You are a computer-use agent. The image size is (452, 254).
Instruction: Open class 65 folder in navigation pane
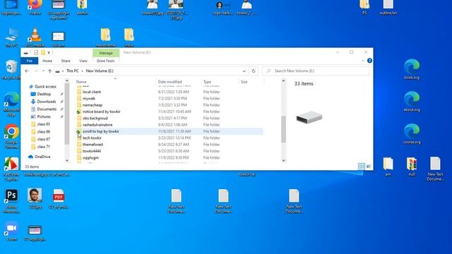pos(40,124)
